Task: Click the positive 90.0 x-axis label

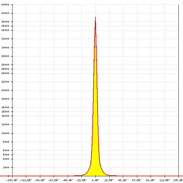Action: 151,180
